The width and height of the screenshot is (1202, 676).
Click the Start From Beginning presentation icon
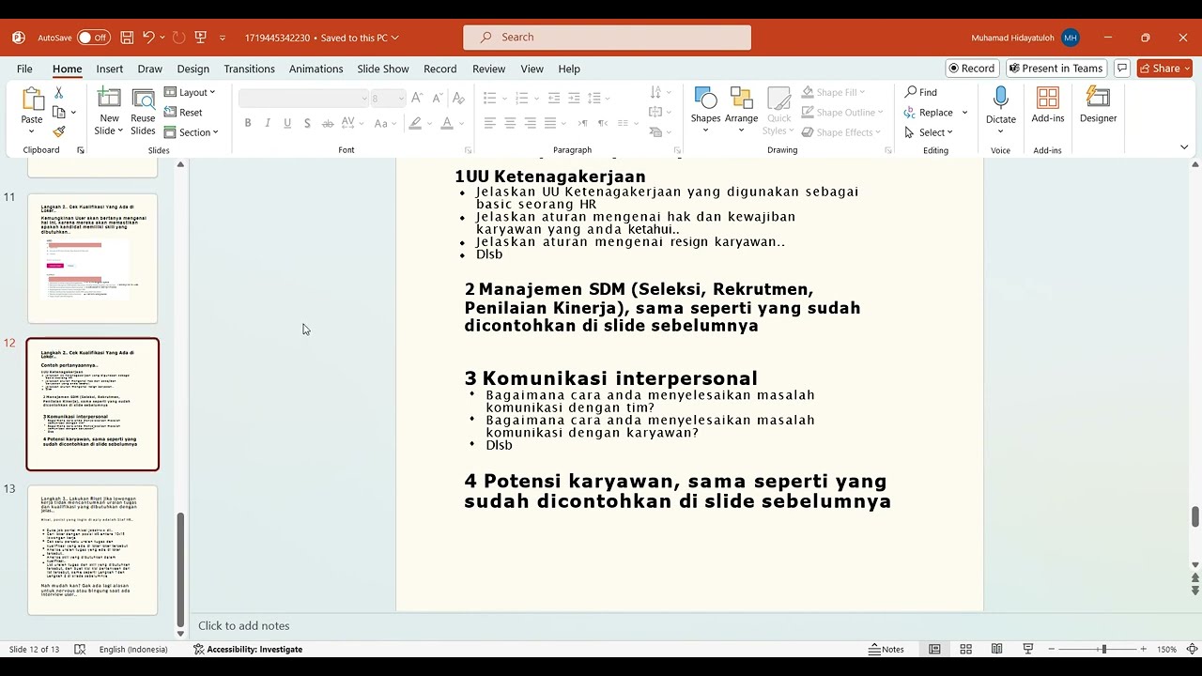200,38
